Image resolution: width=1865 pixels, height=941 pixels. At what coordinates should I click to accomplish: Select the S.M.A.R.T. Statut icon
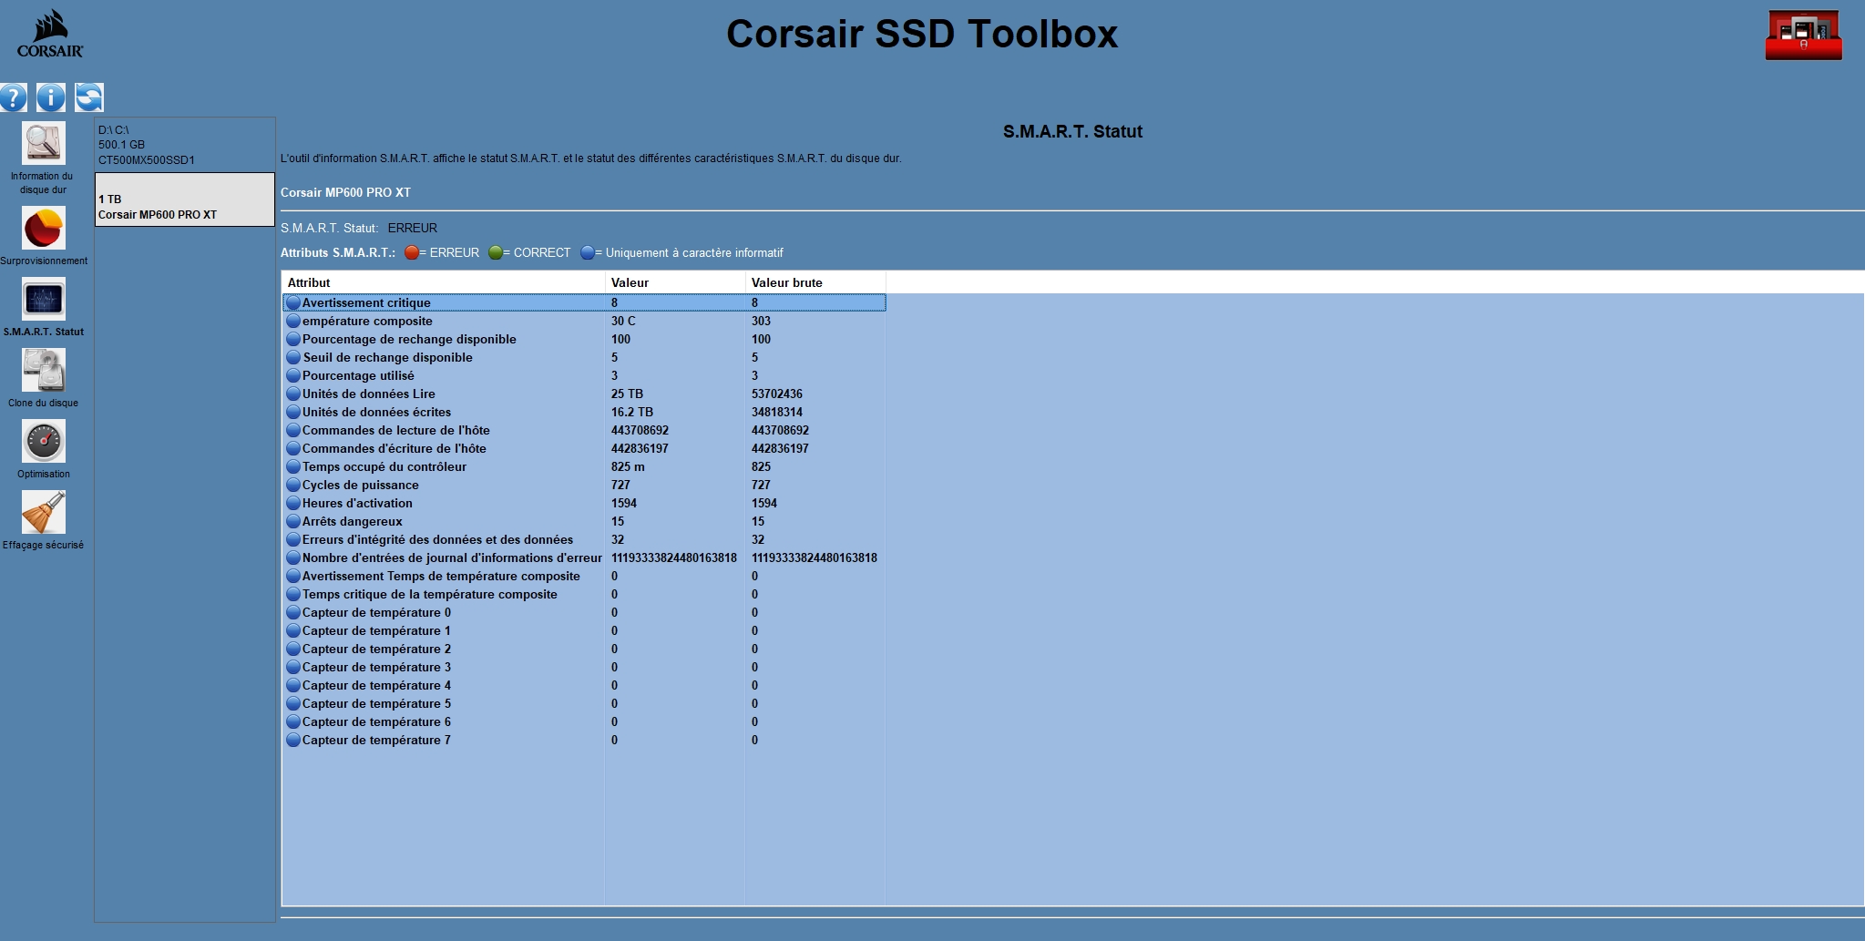tap(43, 300)
